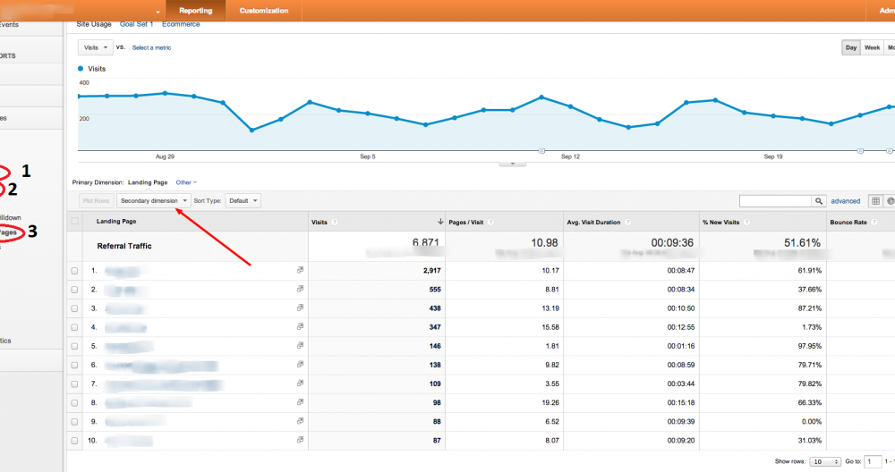This screenshot has height=472, width=895.
Task: Click the help icon beside Visits column
Action: (335, 222)
